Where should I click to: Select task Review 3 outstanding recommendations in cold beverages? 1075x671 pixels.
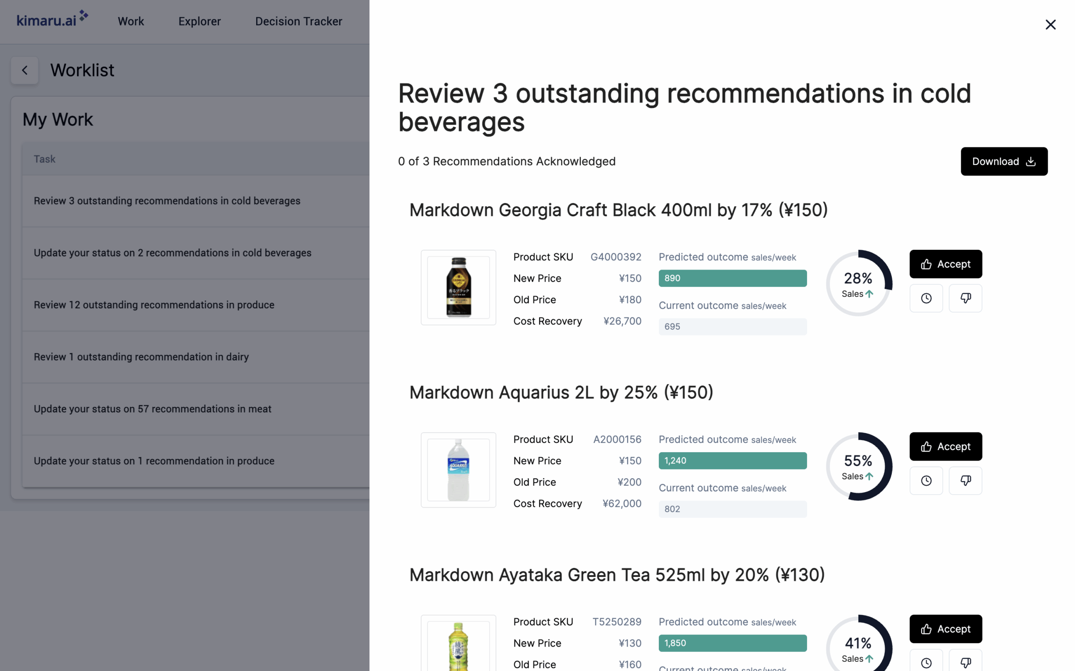pos(196,201)
